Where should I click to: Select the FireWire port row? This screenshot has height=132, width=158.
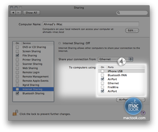(121, 87)
